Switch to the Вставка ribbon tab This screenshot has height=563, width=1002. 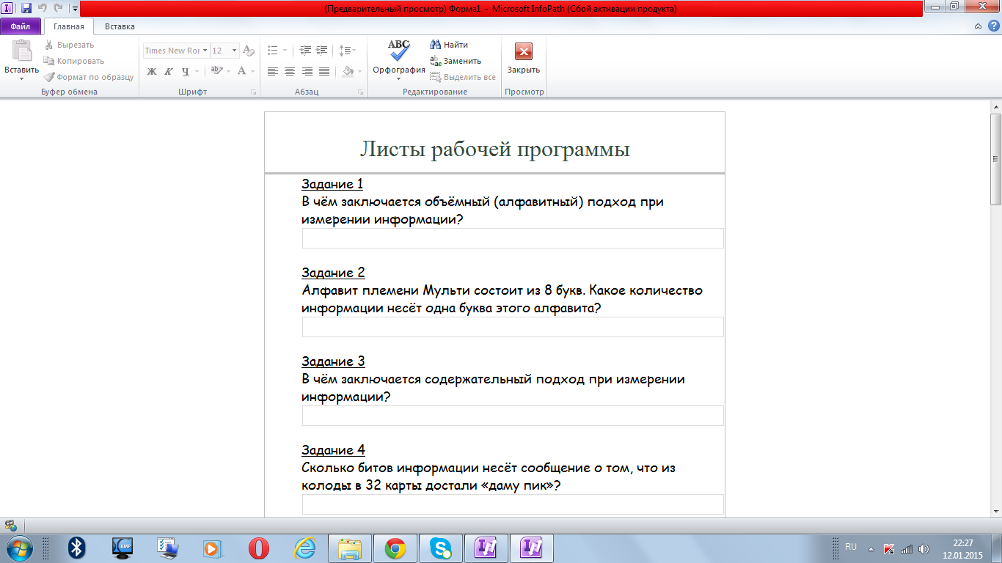[120, 26]
